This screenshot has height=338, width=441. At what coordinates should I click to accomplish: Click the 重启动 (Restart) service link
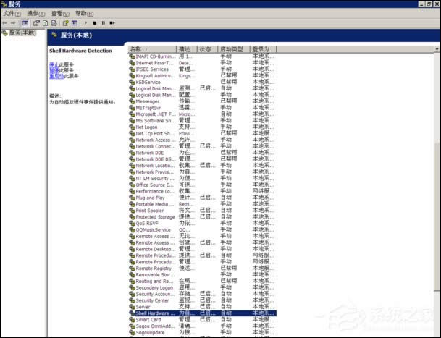pos(55,75)
